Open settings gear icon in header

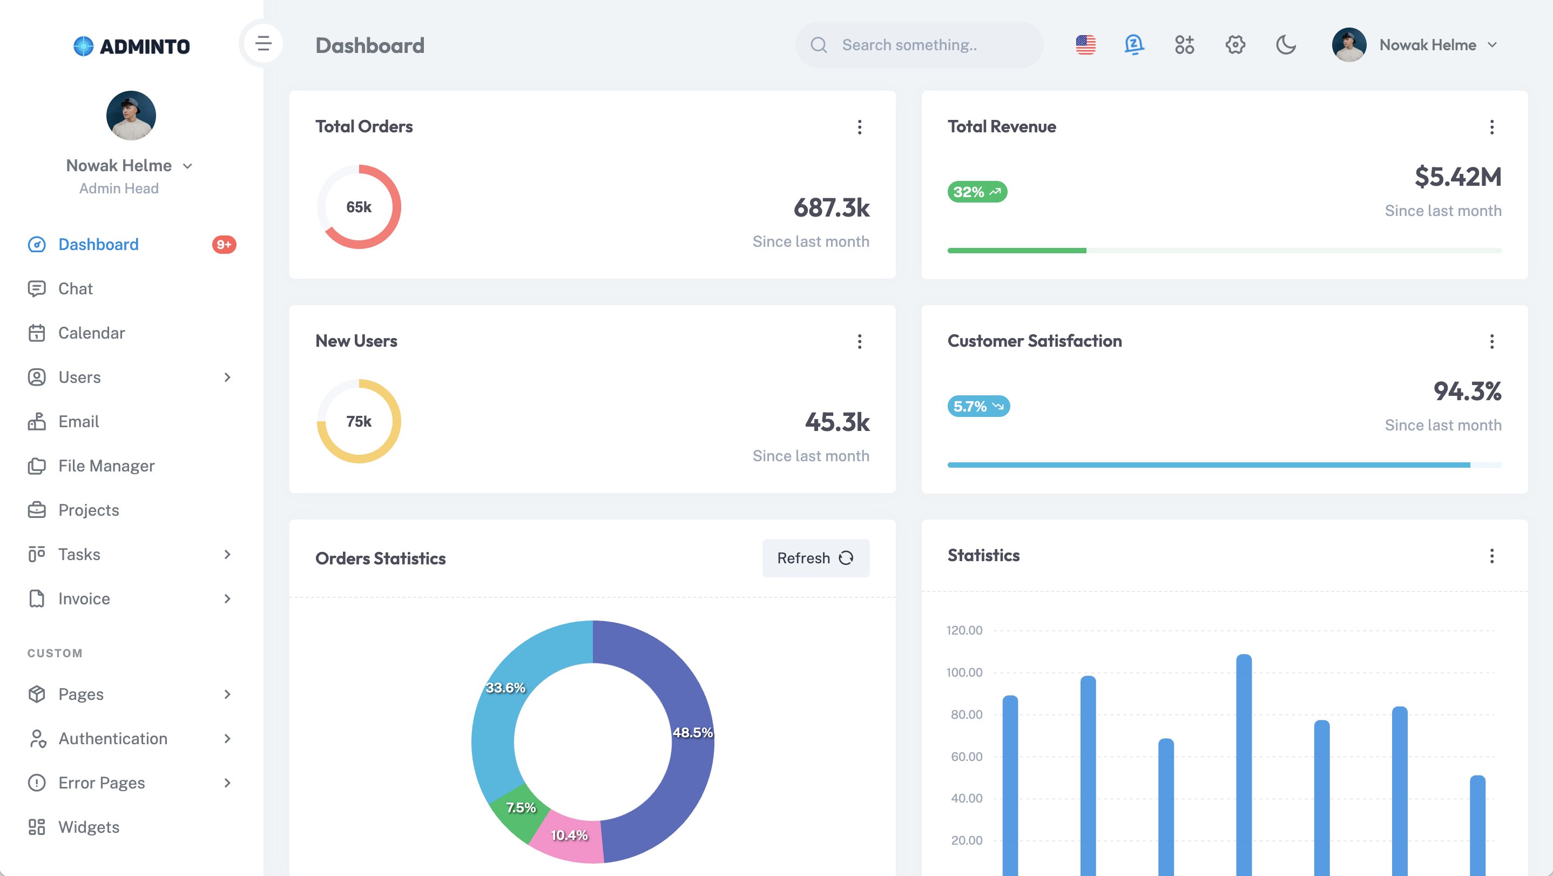click(1235, 45)
